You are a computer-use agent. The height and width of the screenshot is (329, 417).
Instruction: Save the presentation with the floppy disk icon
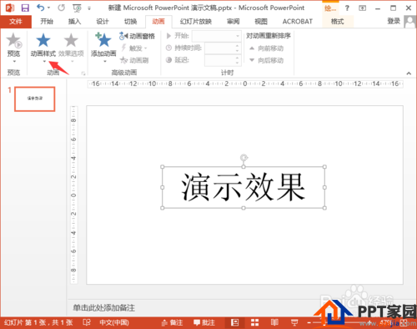(x=25, y=8)
